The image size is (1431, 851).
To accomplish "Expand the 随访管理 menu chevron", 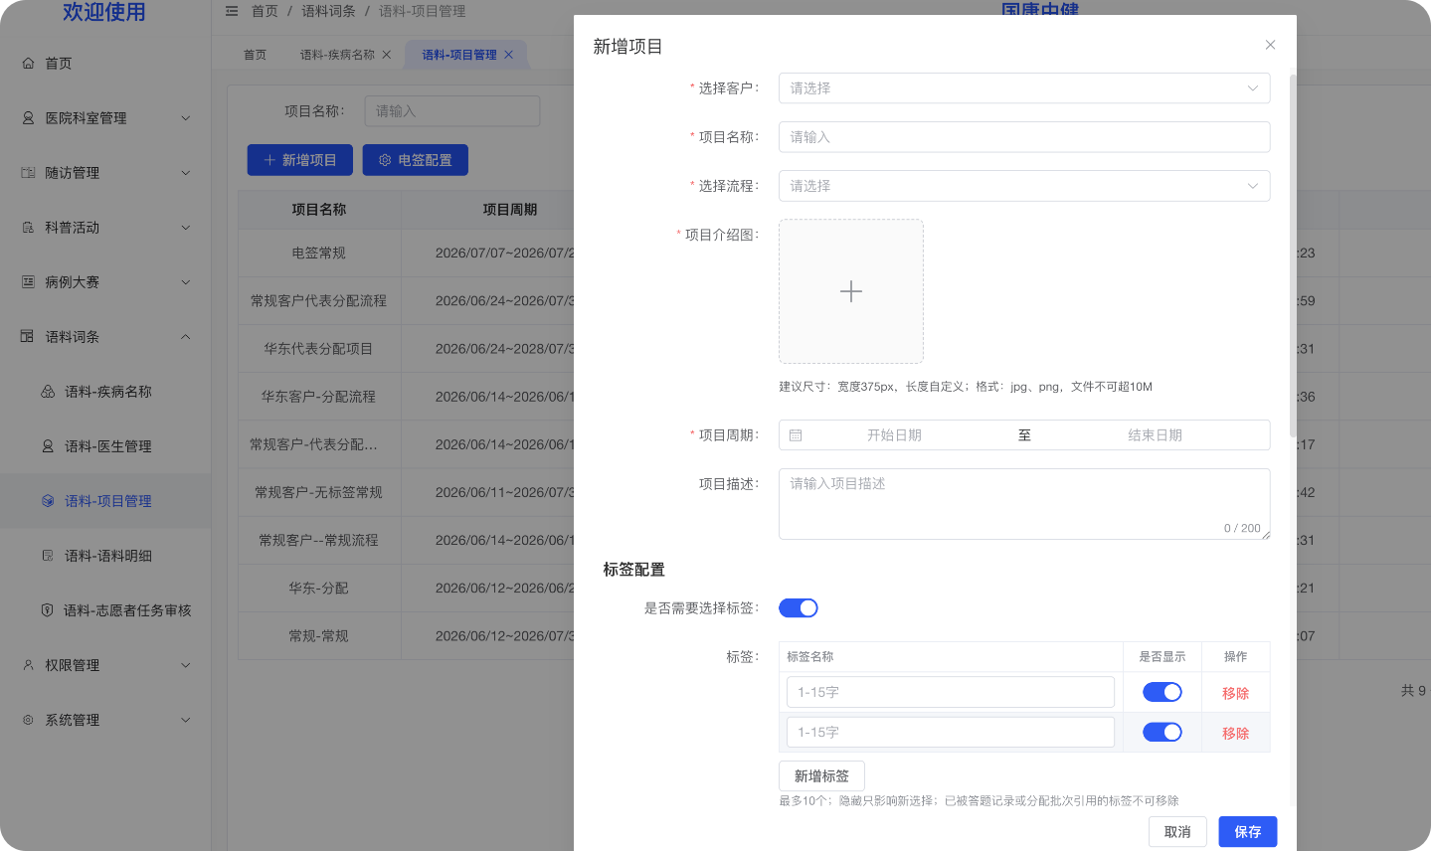I will click(185, 172).
